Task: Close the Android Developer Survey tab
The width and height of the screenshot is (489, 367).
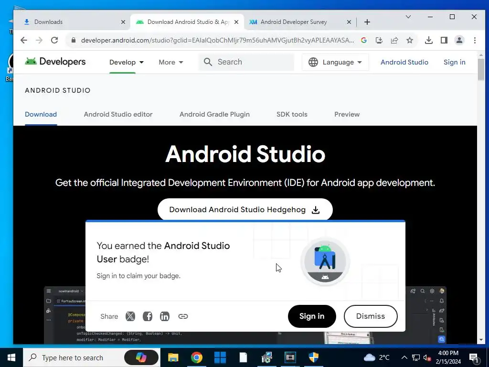Action: point(349,22)
